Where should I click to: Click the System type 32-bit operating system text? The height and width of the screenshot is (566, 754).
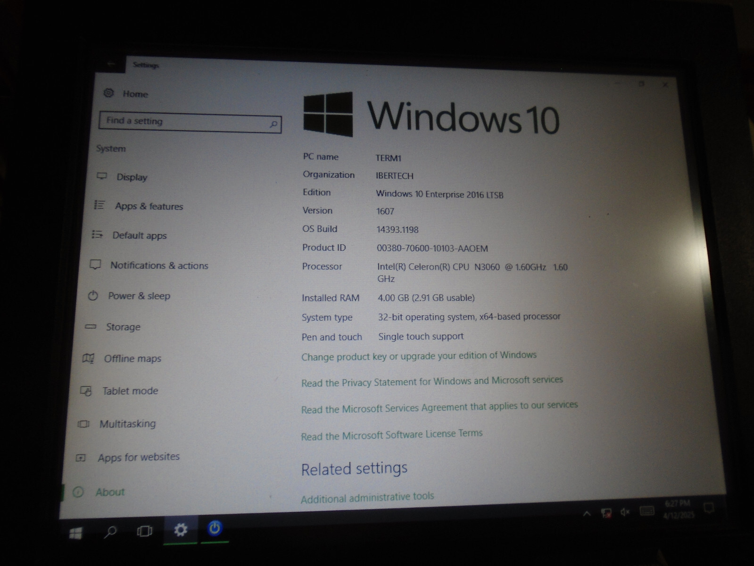tap(469, 316)
